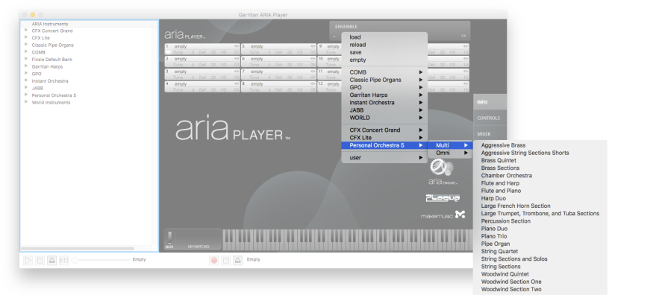The height and width of the screenshot is (298, 662).
Task: Start recording with the red record button
Action: coord(214,261)
